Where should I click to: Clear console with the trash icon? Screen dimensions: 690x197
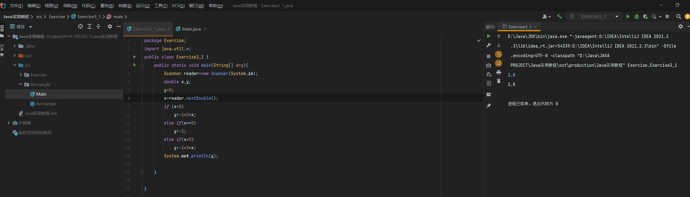[499, 81]
